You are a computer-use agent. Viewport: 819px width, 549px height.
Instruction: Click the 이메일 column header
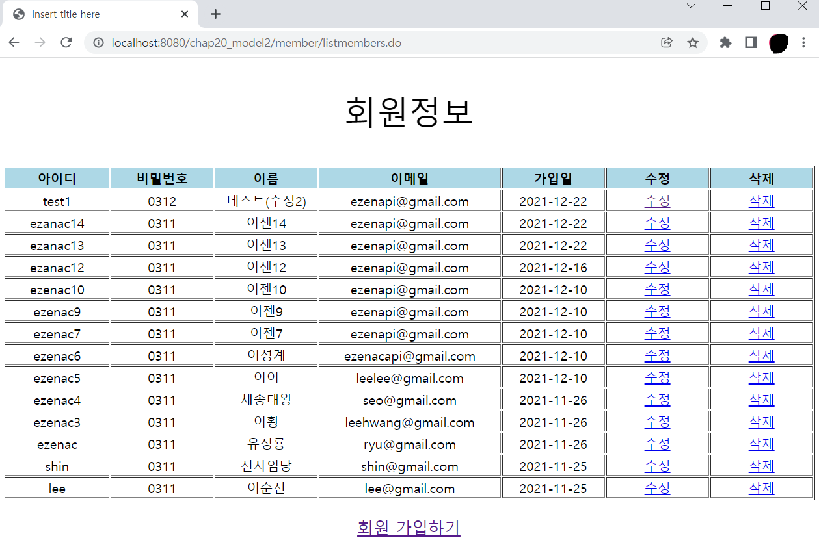410,178
